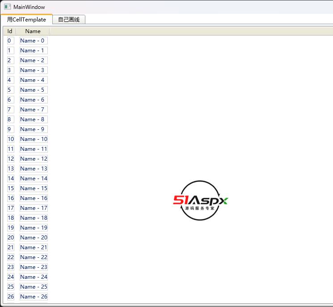Click the MainWindow app icon in title bar
The image size is (333, 307).
pos(7,7)
